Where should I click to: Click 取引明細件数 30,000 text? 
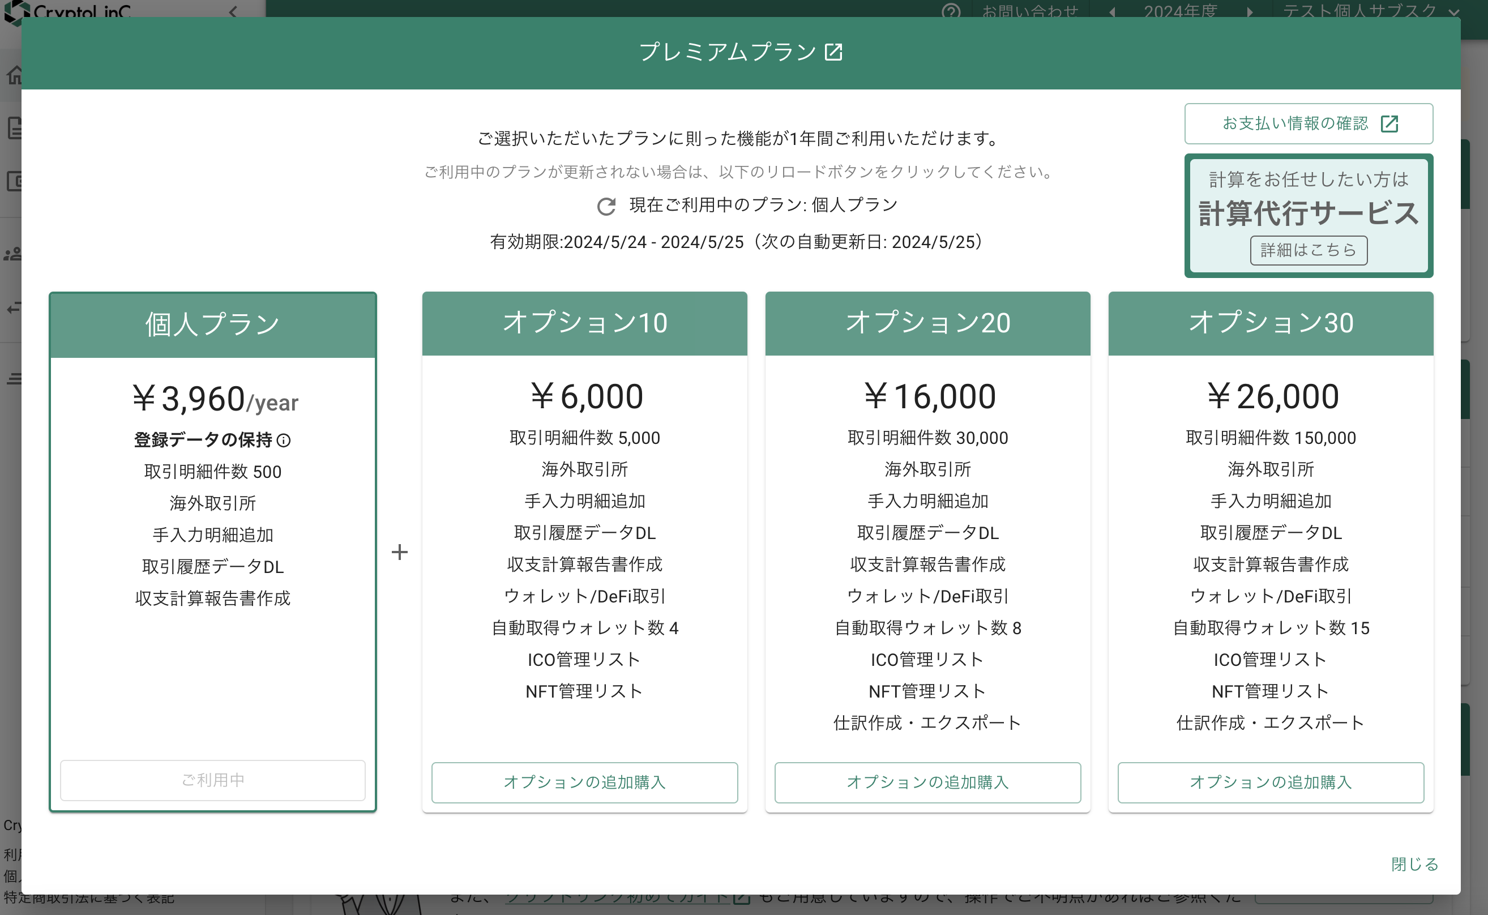click(x=927, y=438)
